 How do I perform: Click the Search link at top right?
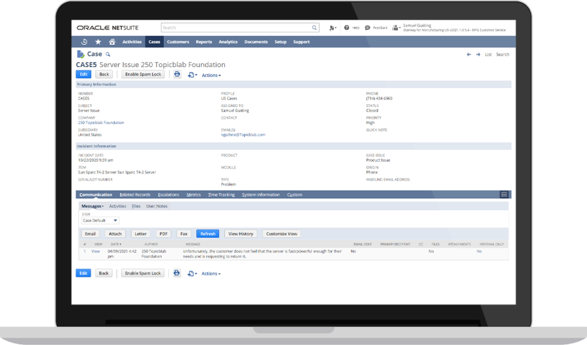click(x=502, y=55)
